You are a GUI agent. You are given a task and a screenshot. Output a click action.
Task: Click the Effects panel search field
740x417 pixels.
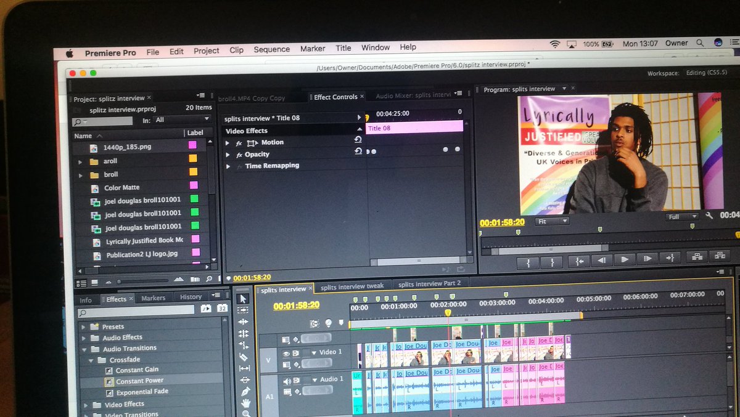pyautogui.click(x=137, y=313)
